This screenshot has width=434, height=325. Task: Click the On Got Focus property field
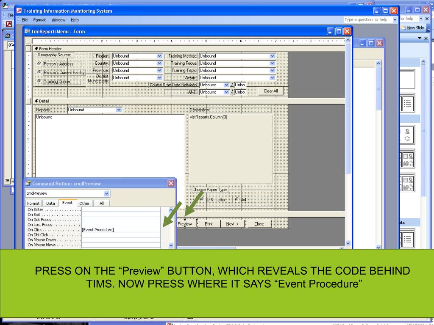(x=121, y=220)
